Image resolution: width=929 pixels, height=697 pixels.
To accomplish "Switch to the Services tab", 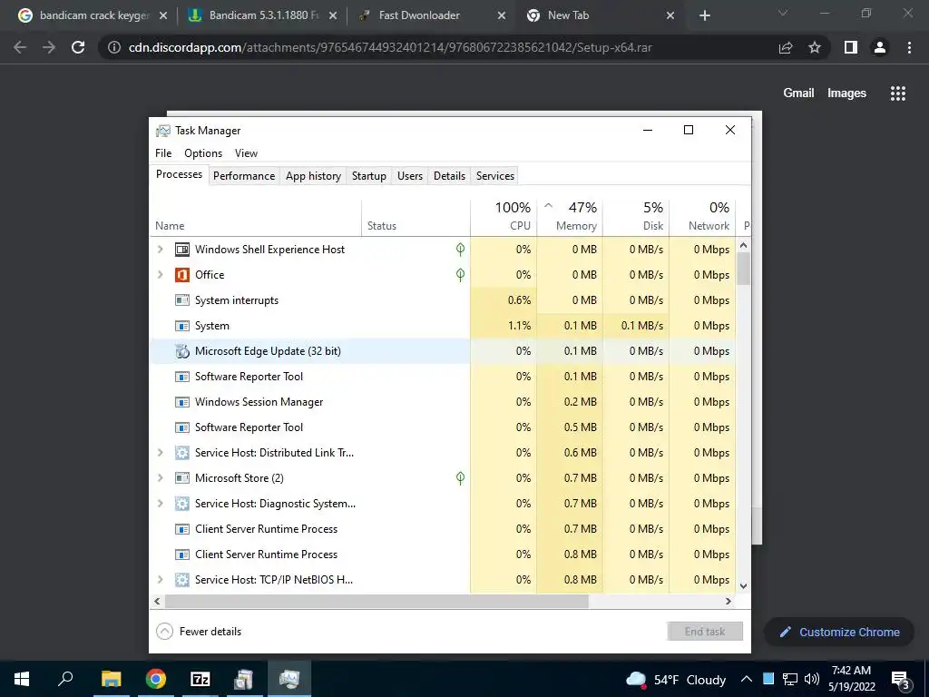I will [x=495, y=176].
